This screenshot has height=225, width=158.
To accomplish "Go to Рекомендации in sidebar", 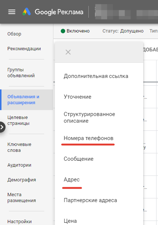I will [x=24, y=49].
